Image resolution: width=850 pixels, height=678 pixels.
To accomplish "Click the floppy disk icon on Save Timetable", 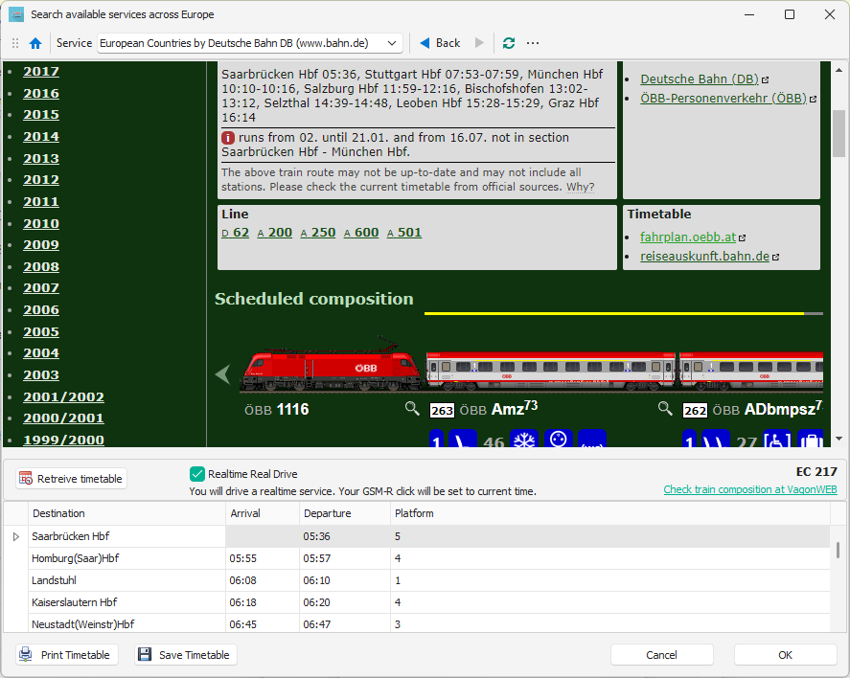I will pos(145,655).
